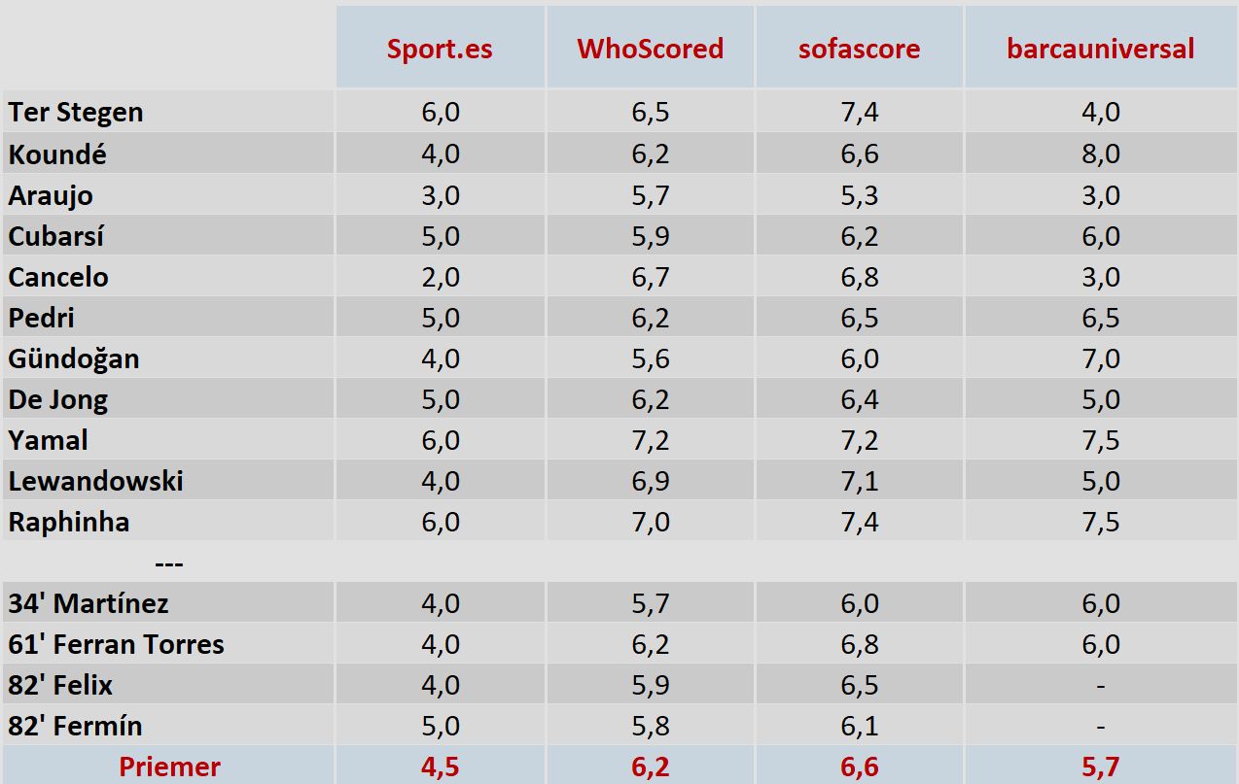Select the Priemer average under Sport.es
This screenshot has width=1239, height=784.
tap(440, 767)
